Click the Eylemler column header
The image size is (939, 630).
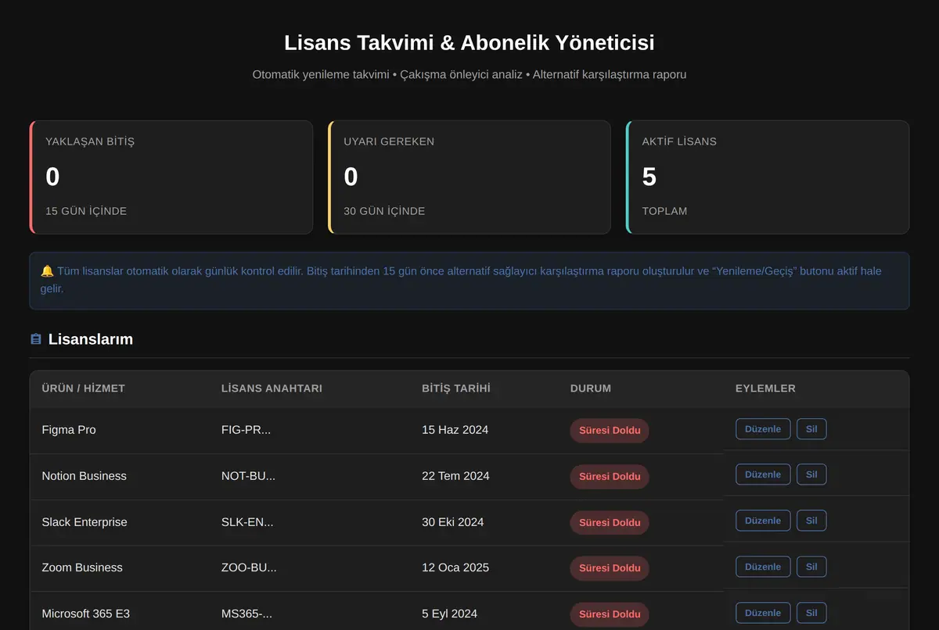(765, 388)
